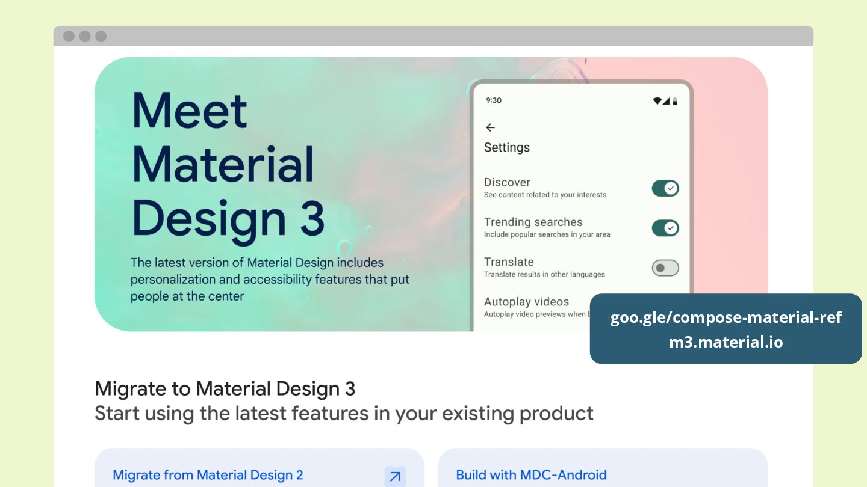Click the Wi-Fi icon in phone status bar
The image size is (867, 487).
tap(657, 100)
